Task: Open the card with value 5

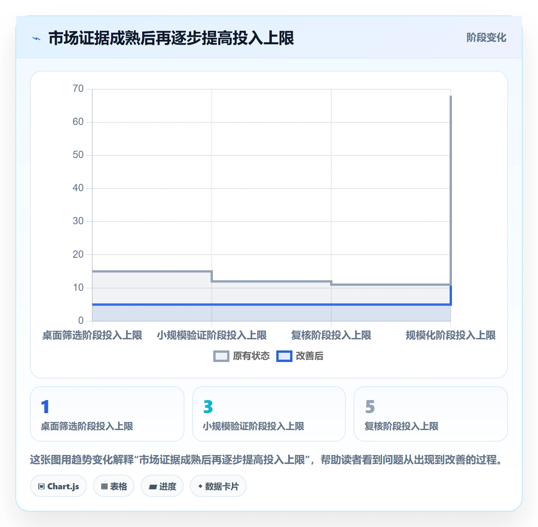Action: tap(431, 414)
